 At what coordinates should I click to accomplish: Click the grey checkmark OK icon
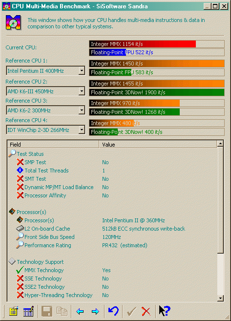pos(131,312)
